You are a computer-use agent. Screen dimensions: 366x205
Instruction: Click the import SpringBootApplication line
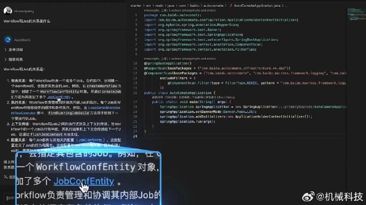211,40
